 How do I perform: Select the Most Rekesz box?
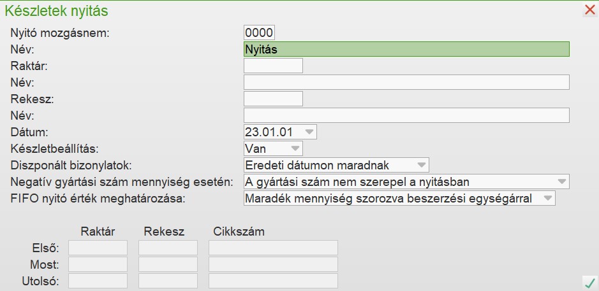click(x=168, y=264)
